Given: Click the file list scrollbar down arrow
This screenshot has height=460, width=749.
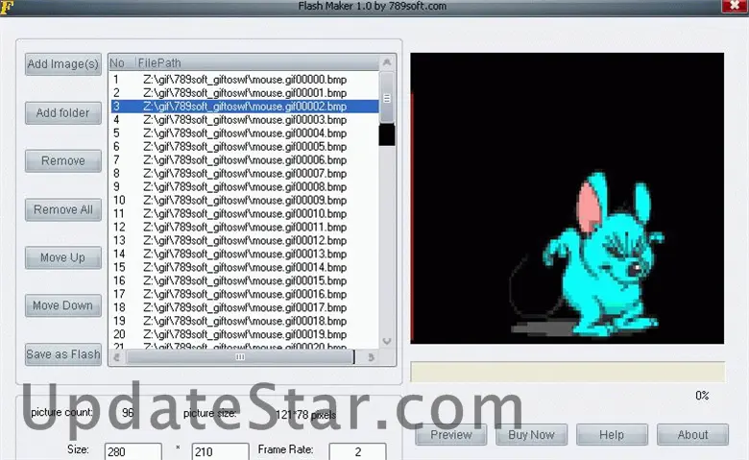Looking at the screenshot, I should coord(387,340).
